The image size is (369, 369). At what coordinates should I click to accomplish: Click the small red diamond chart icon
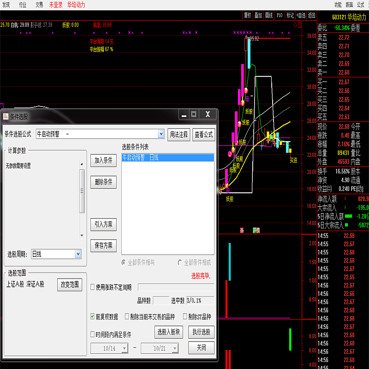coord(295,25)
